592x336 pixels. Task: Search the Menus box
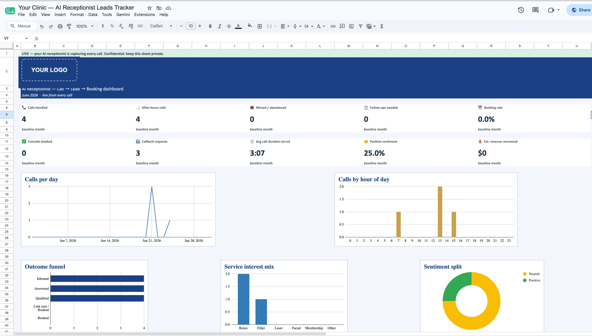coord(22,26)
